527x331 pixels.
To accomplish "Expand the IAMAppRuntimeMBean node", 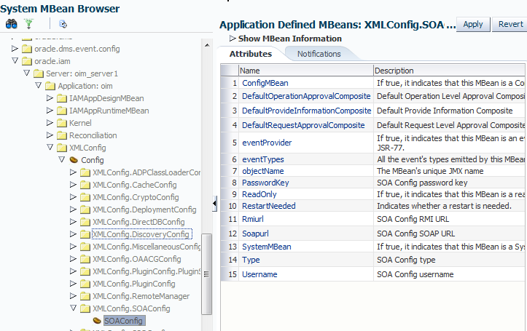I will tap(50, 111).
